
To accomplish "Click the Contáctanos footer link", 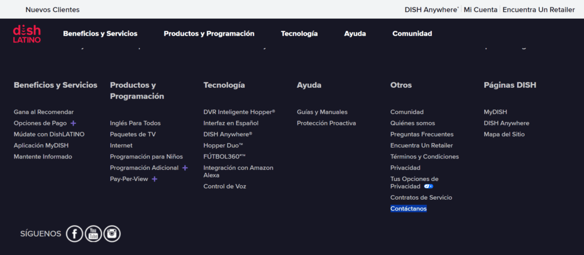I will 408,209.
